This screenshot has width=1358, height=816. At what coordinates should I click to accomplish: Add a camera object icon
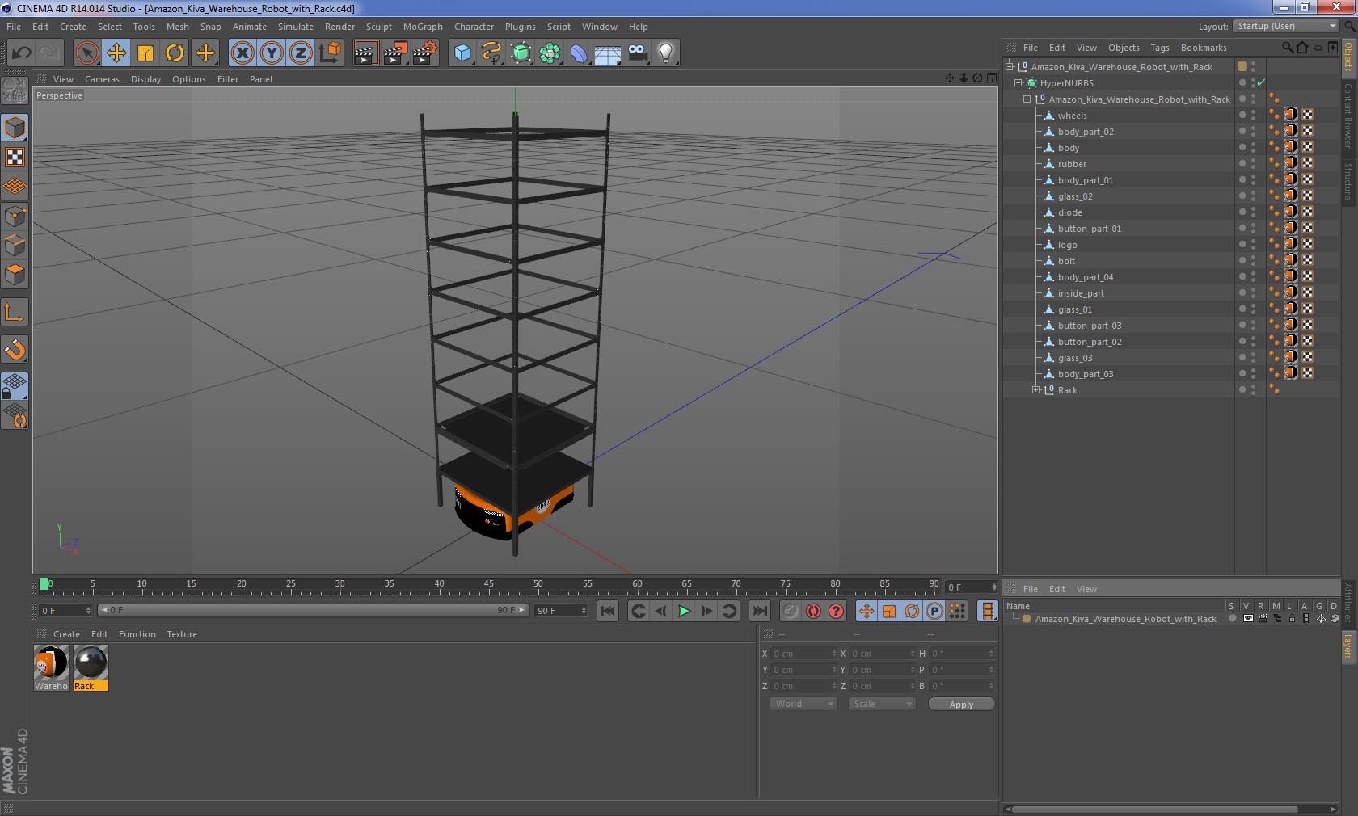tap(637, 53)
